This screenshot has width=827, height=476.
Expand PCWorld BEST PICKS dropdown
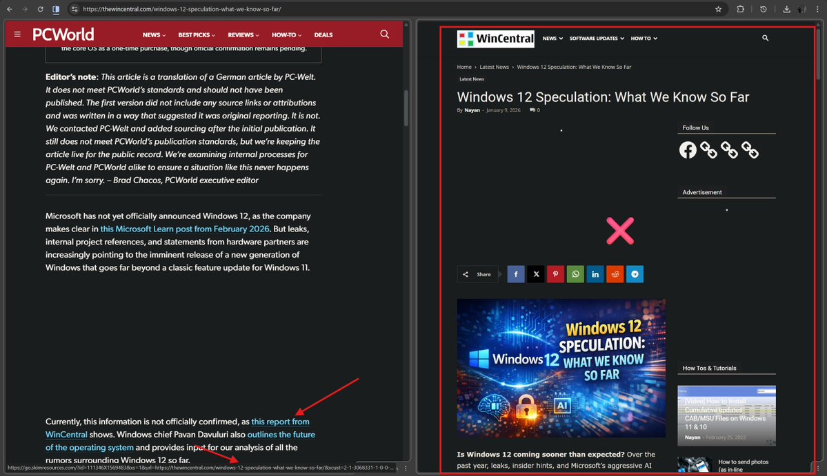coord(196,34)
